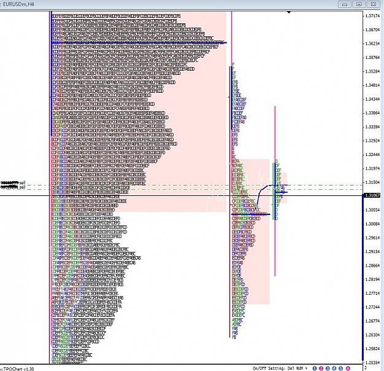
Task: Click price level 1.26304 on the scale
Action: coord(372,335)
